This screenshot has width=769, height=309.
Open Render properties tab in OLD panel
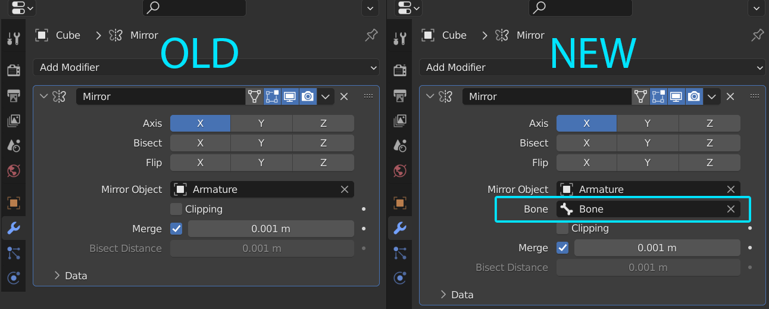[x=14, y=70]
